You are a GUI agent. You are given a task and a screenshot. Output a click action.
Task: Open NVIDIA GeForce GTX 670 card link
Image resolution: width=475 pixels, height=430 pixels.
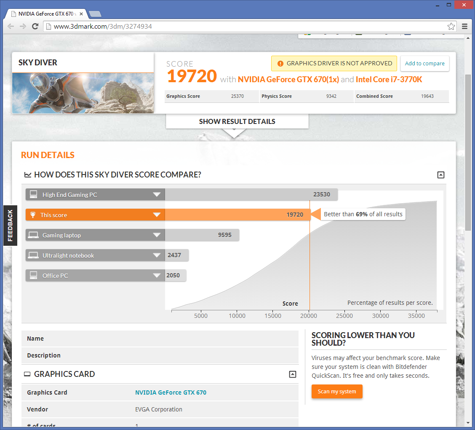click(171, 393)
